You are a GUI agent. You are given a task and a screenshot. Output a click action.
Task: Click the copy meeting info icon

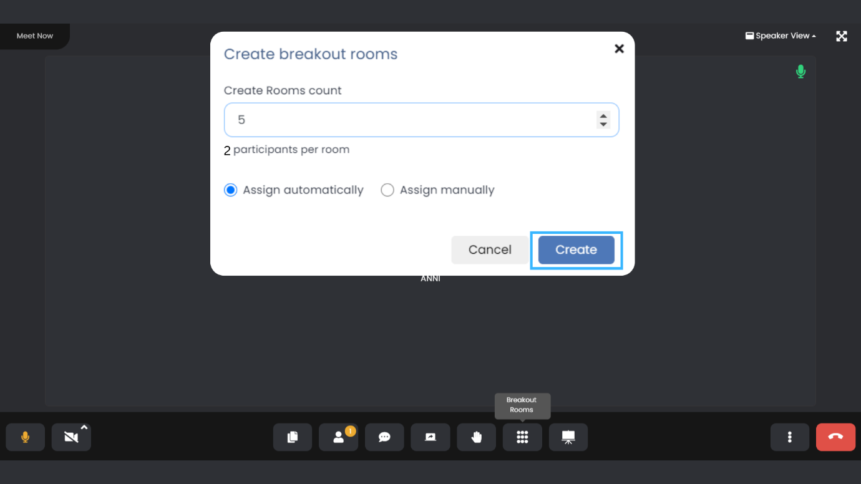click(292, 437)
